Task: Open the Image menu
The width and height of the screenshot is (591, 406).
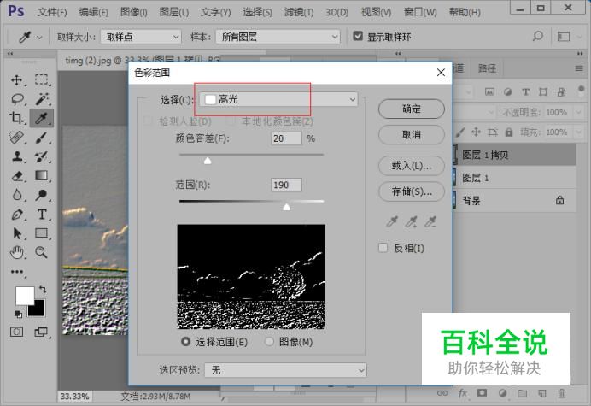Action: tap(134, 12)
